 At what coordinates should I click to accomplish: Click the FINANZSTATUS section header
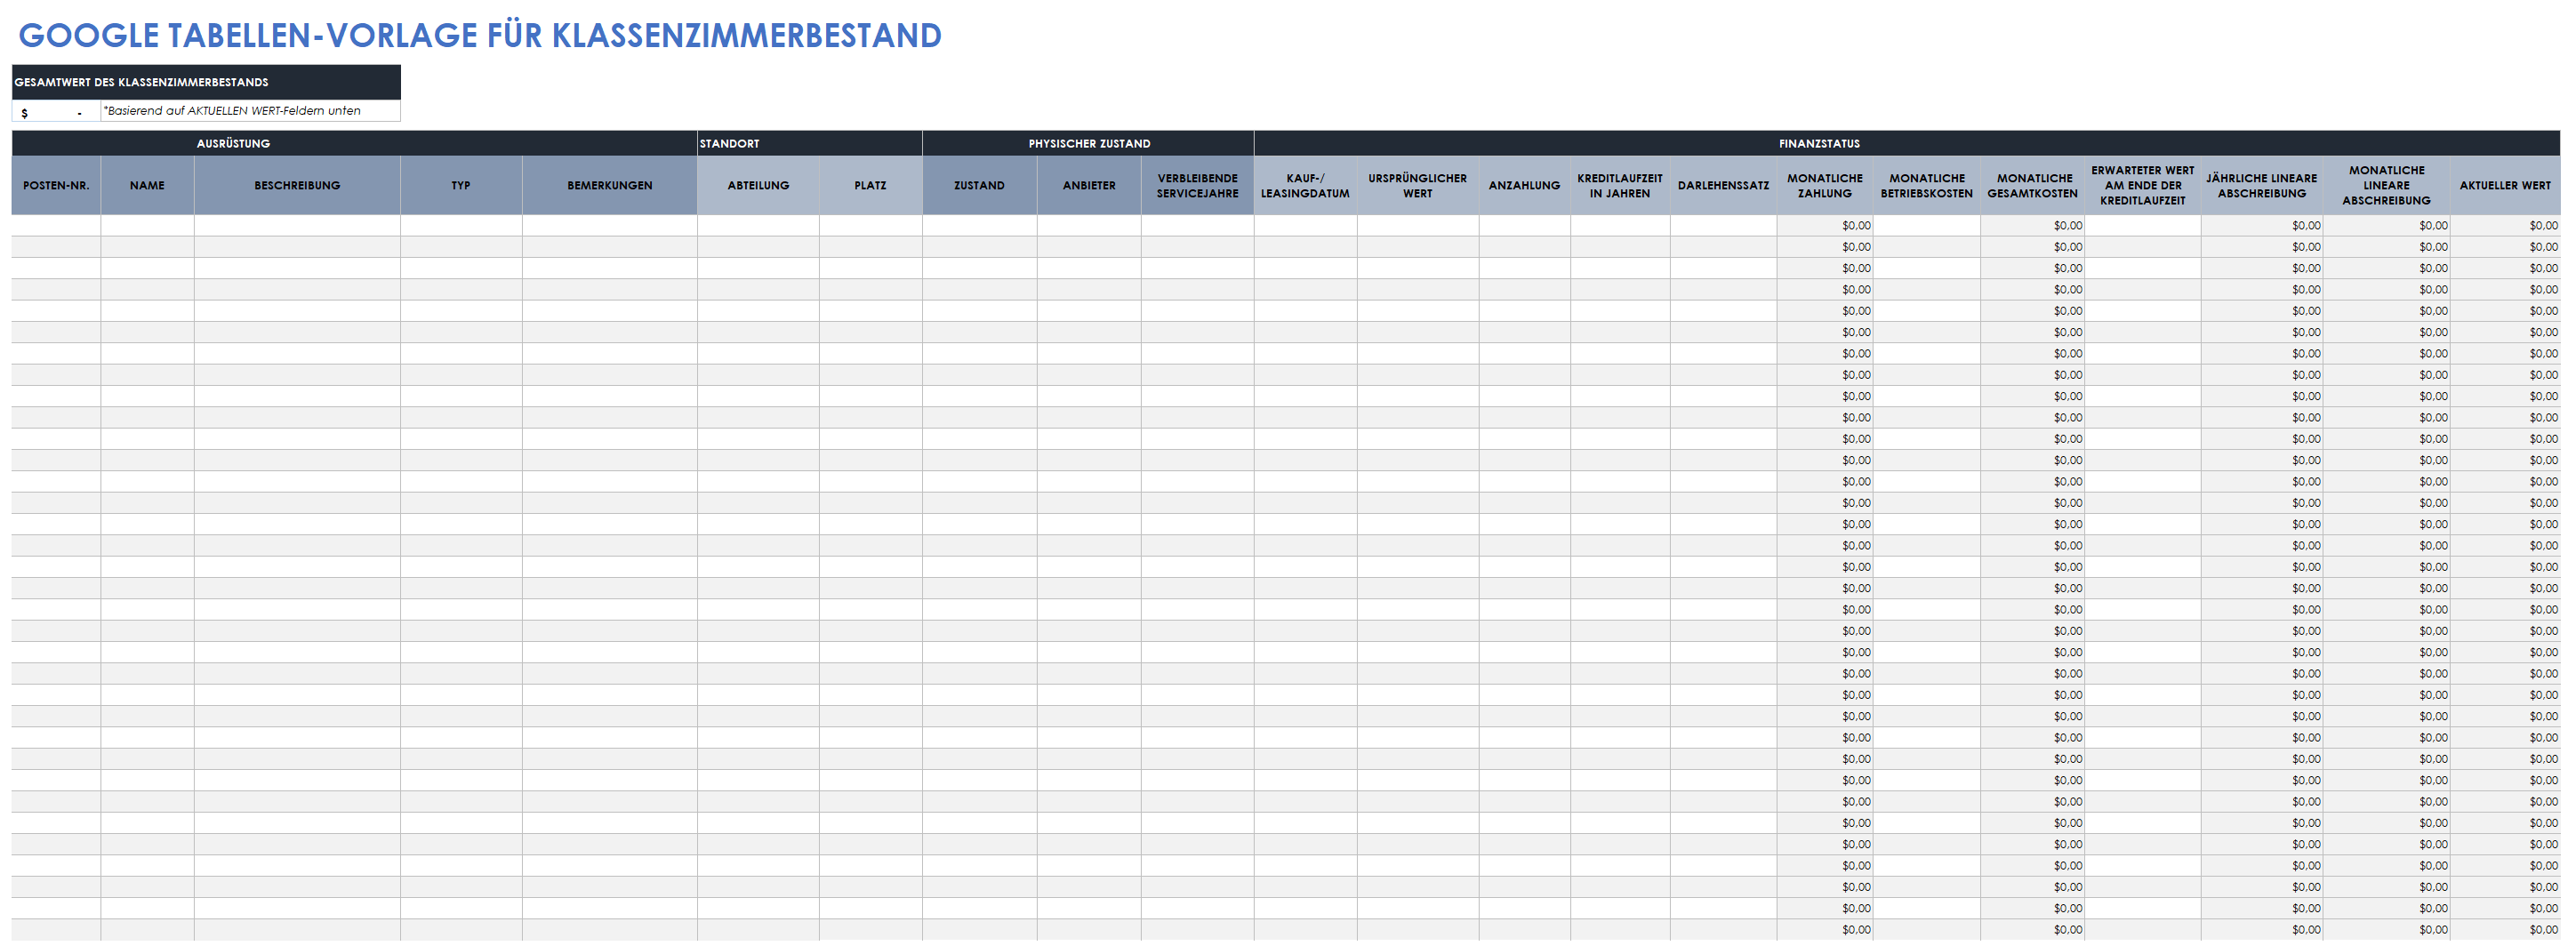[x=1907, y=143]
